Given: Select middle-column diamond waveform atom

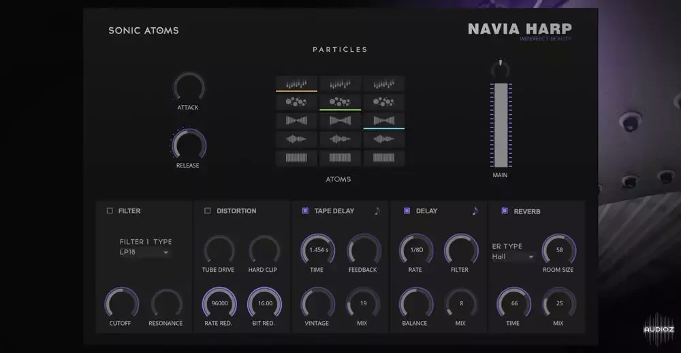Looking at the screenshot, I should (x=340, y=139).
